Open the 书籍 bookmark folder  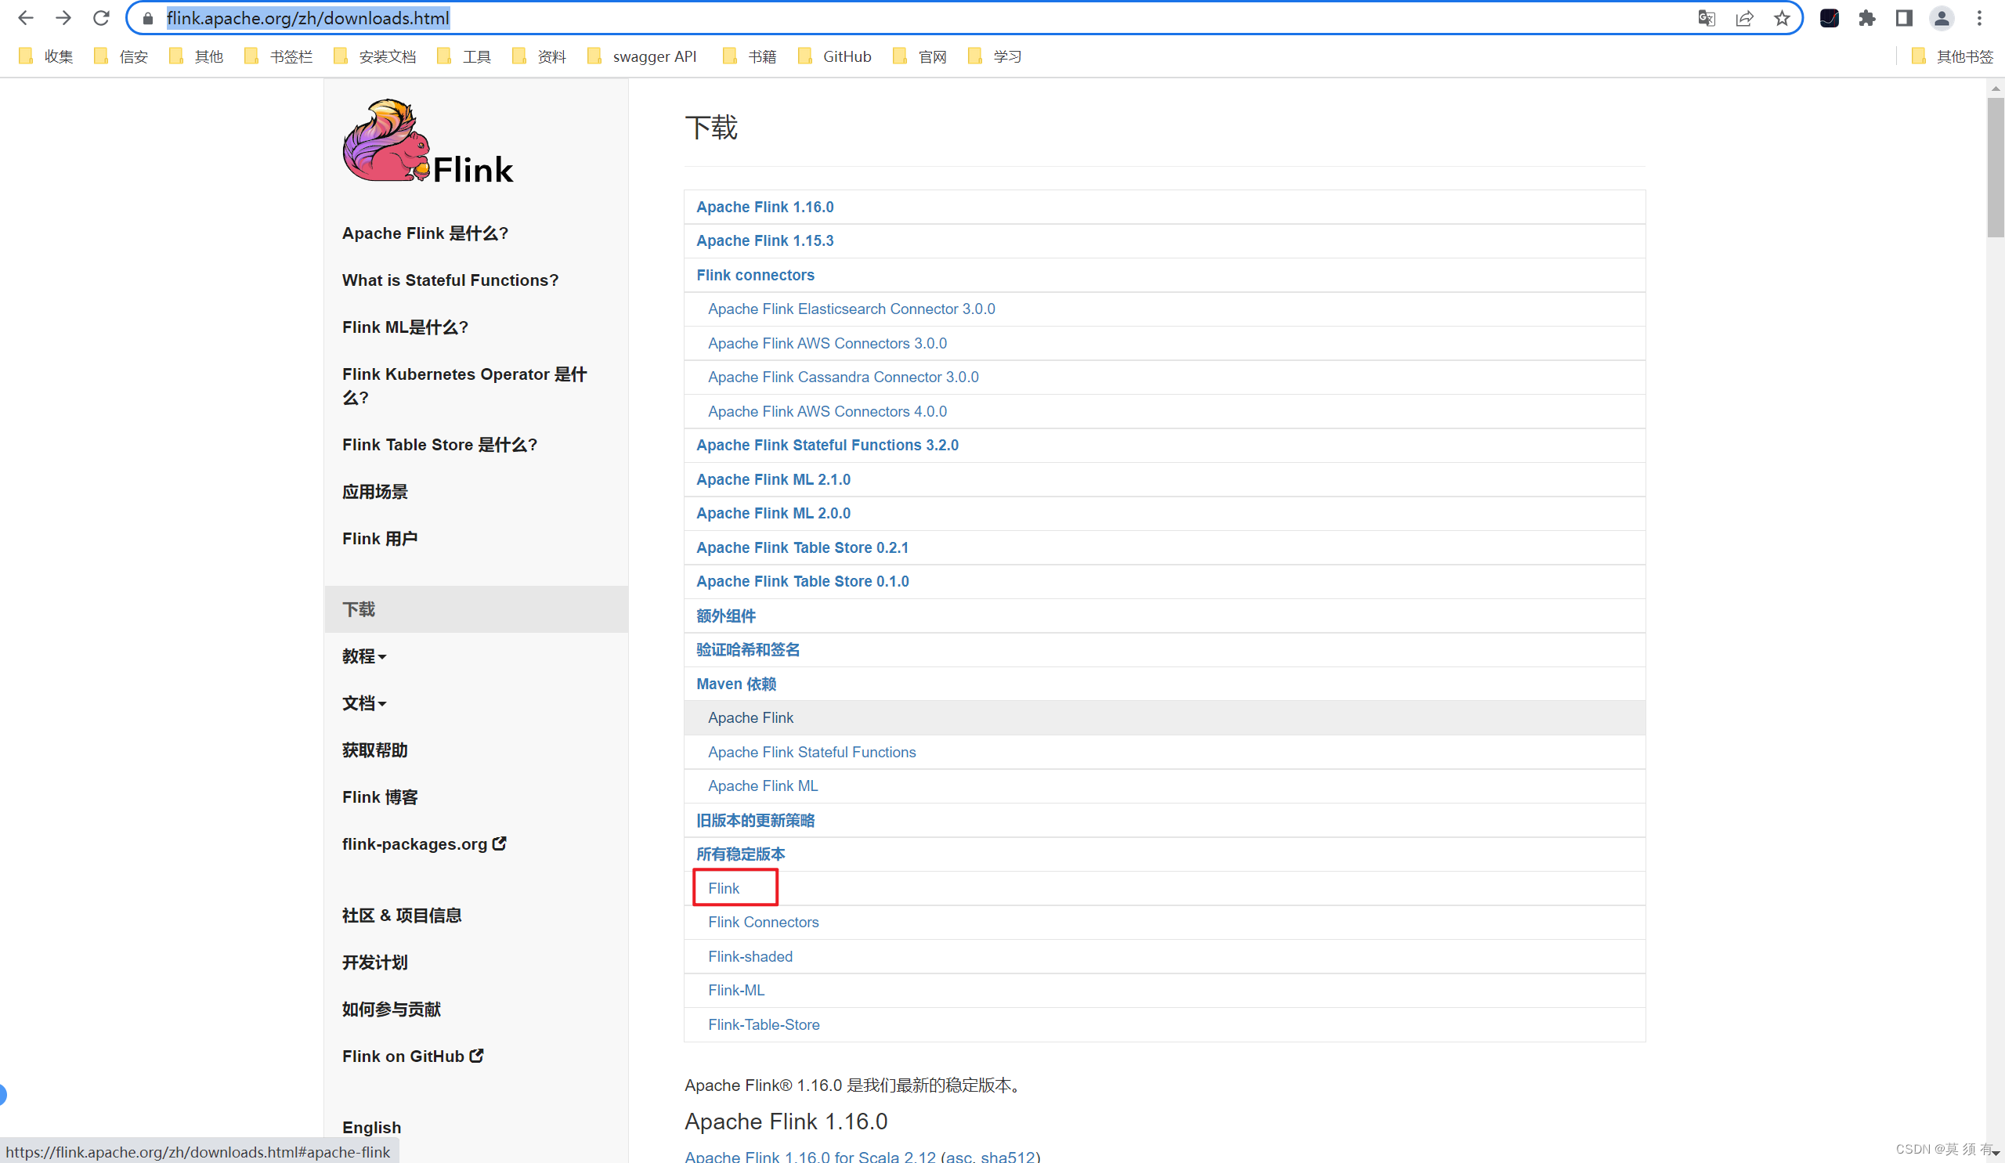coord(750,56)
